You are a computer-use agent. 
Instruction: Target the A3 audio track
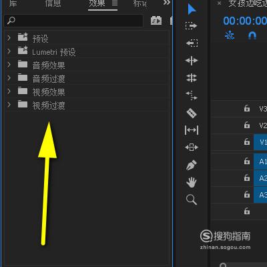tap(260, 195)
